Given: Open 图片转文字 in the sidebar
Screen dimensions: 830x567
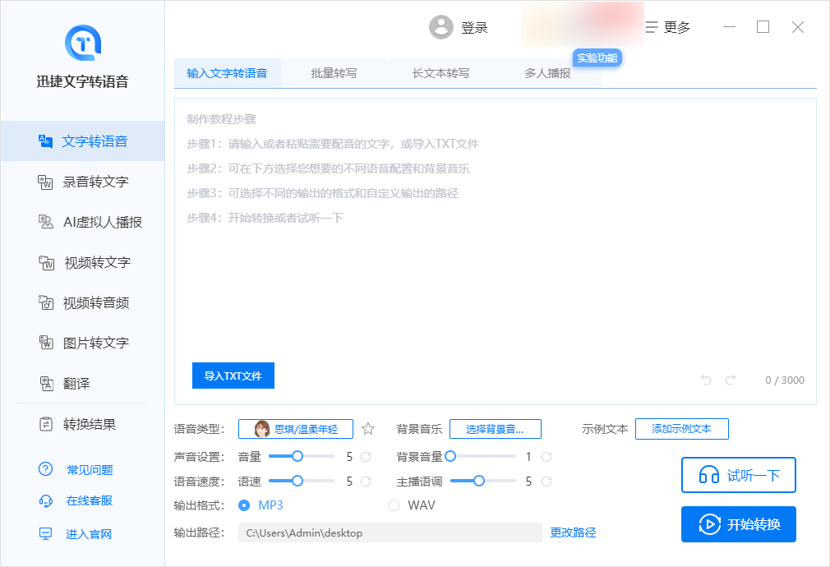Looking at the screenshot, I should 82,343.
